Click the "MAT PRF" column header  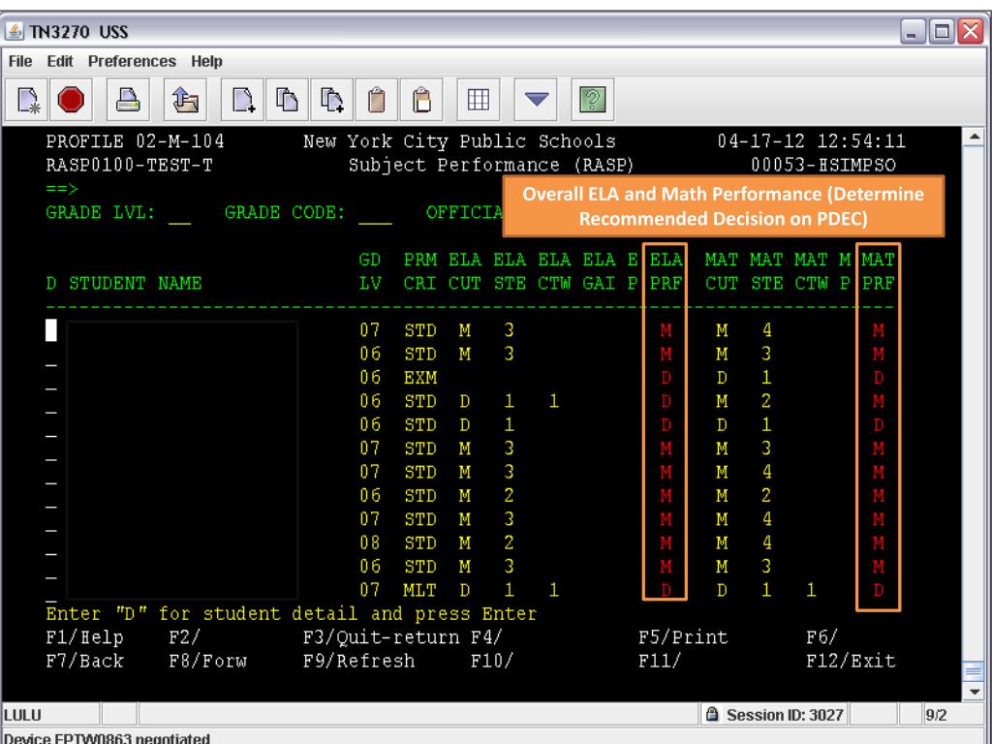click(x=878, y=271)
